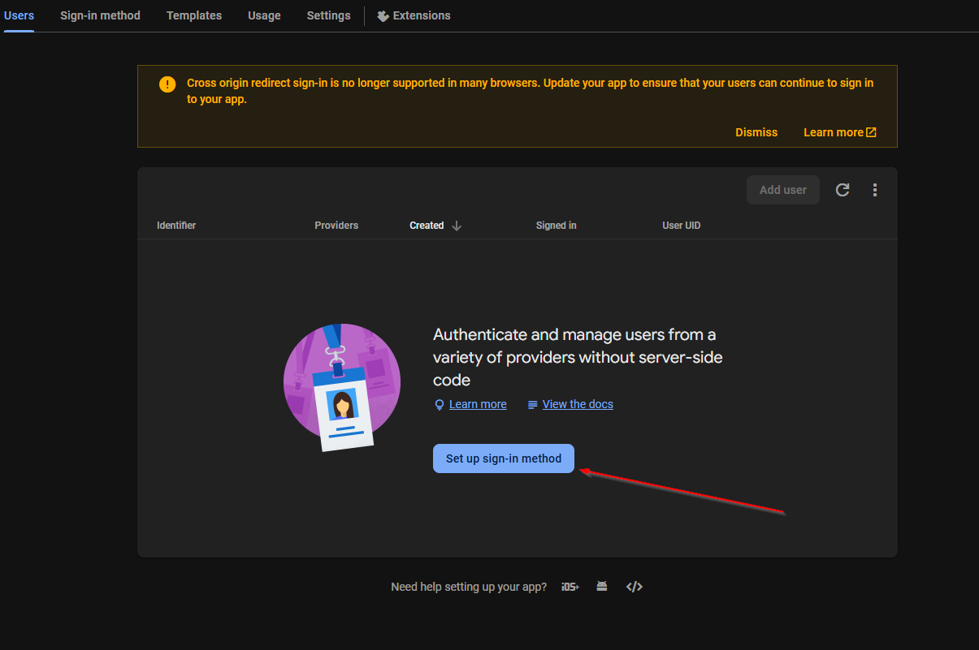Switch to the Sign-in method tab
This screenshot has width=979, height=650.
[x=100, y=15]
